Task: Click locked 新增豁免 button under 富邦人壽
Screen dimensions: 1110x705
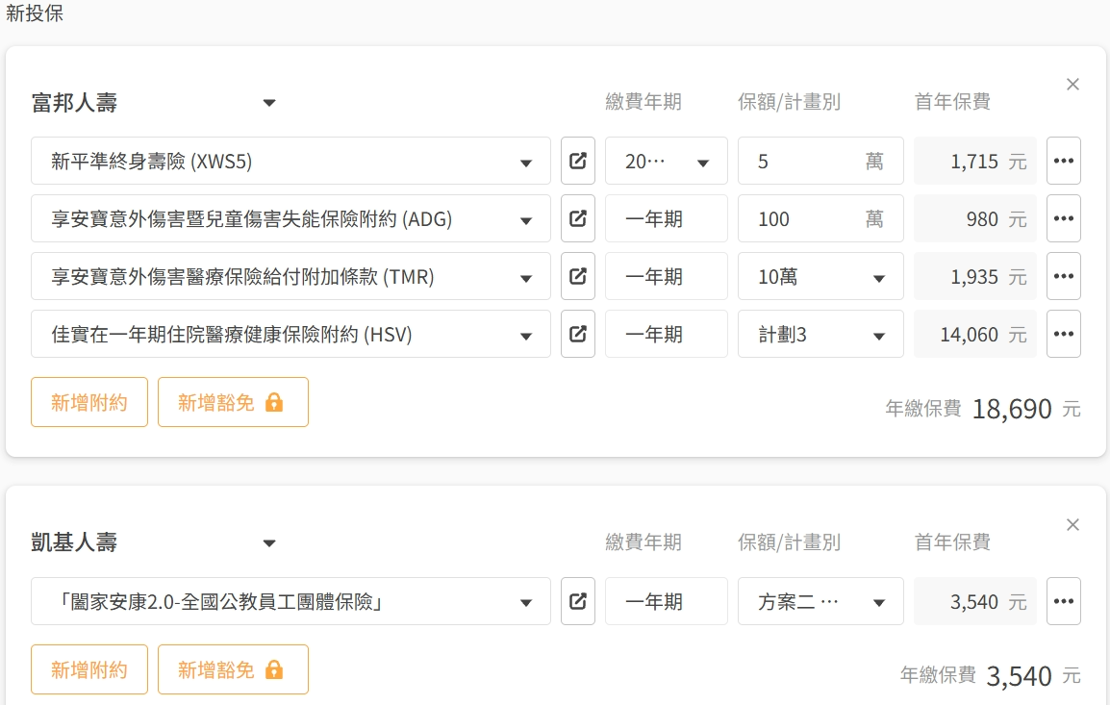Action: [x=233, y=402]
